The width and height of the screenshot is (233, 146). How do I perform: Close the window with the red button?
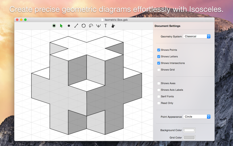17,20
